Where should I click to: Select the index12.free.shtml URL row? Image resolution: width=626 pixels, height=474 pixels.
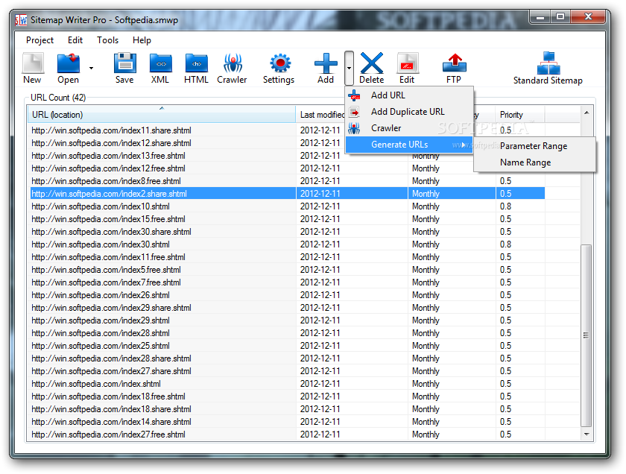pos(288,168)
